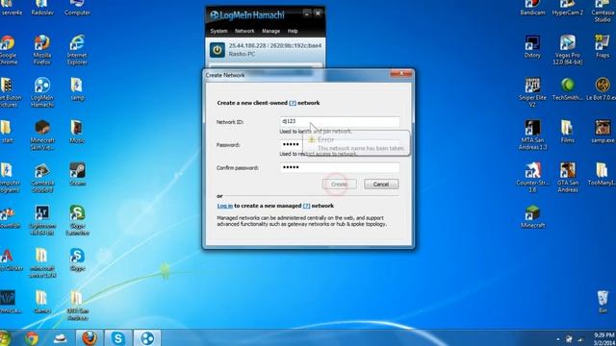Click the (?) link after managed
Viewport: 616px width, 346px height.
[x=306, y=206]
